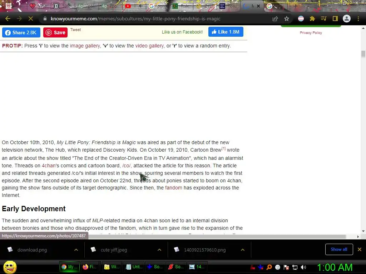
Task: Open the '14...' image viewer taskbar button
Action: pyautogui.click(x=197, y=267)
